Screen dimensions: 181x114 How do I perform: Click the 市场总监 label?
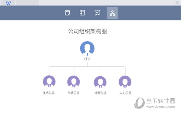pos(74,93)
